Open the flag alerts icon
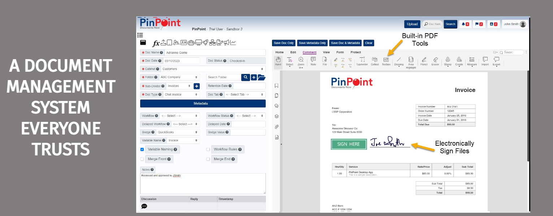 (479, 24)
